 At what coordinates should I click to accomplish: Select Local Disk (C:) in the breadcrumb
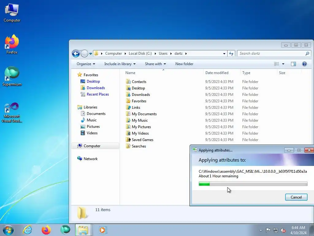140,53
